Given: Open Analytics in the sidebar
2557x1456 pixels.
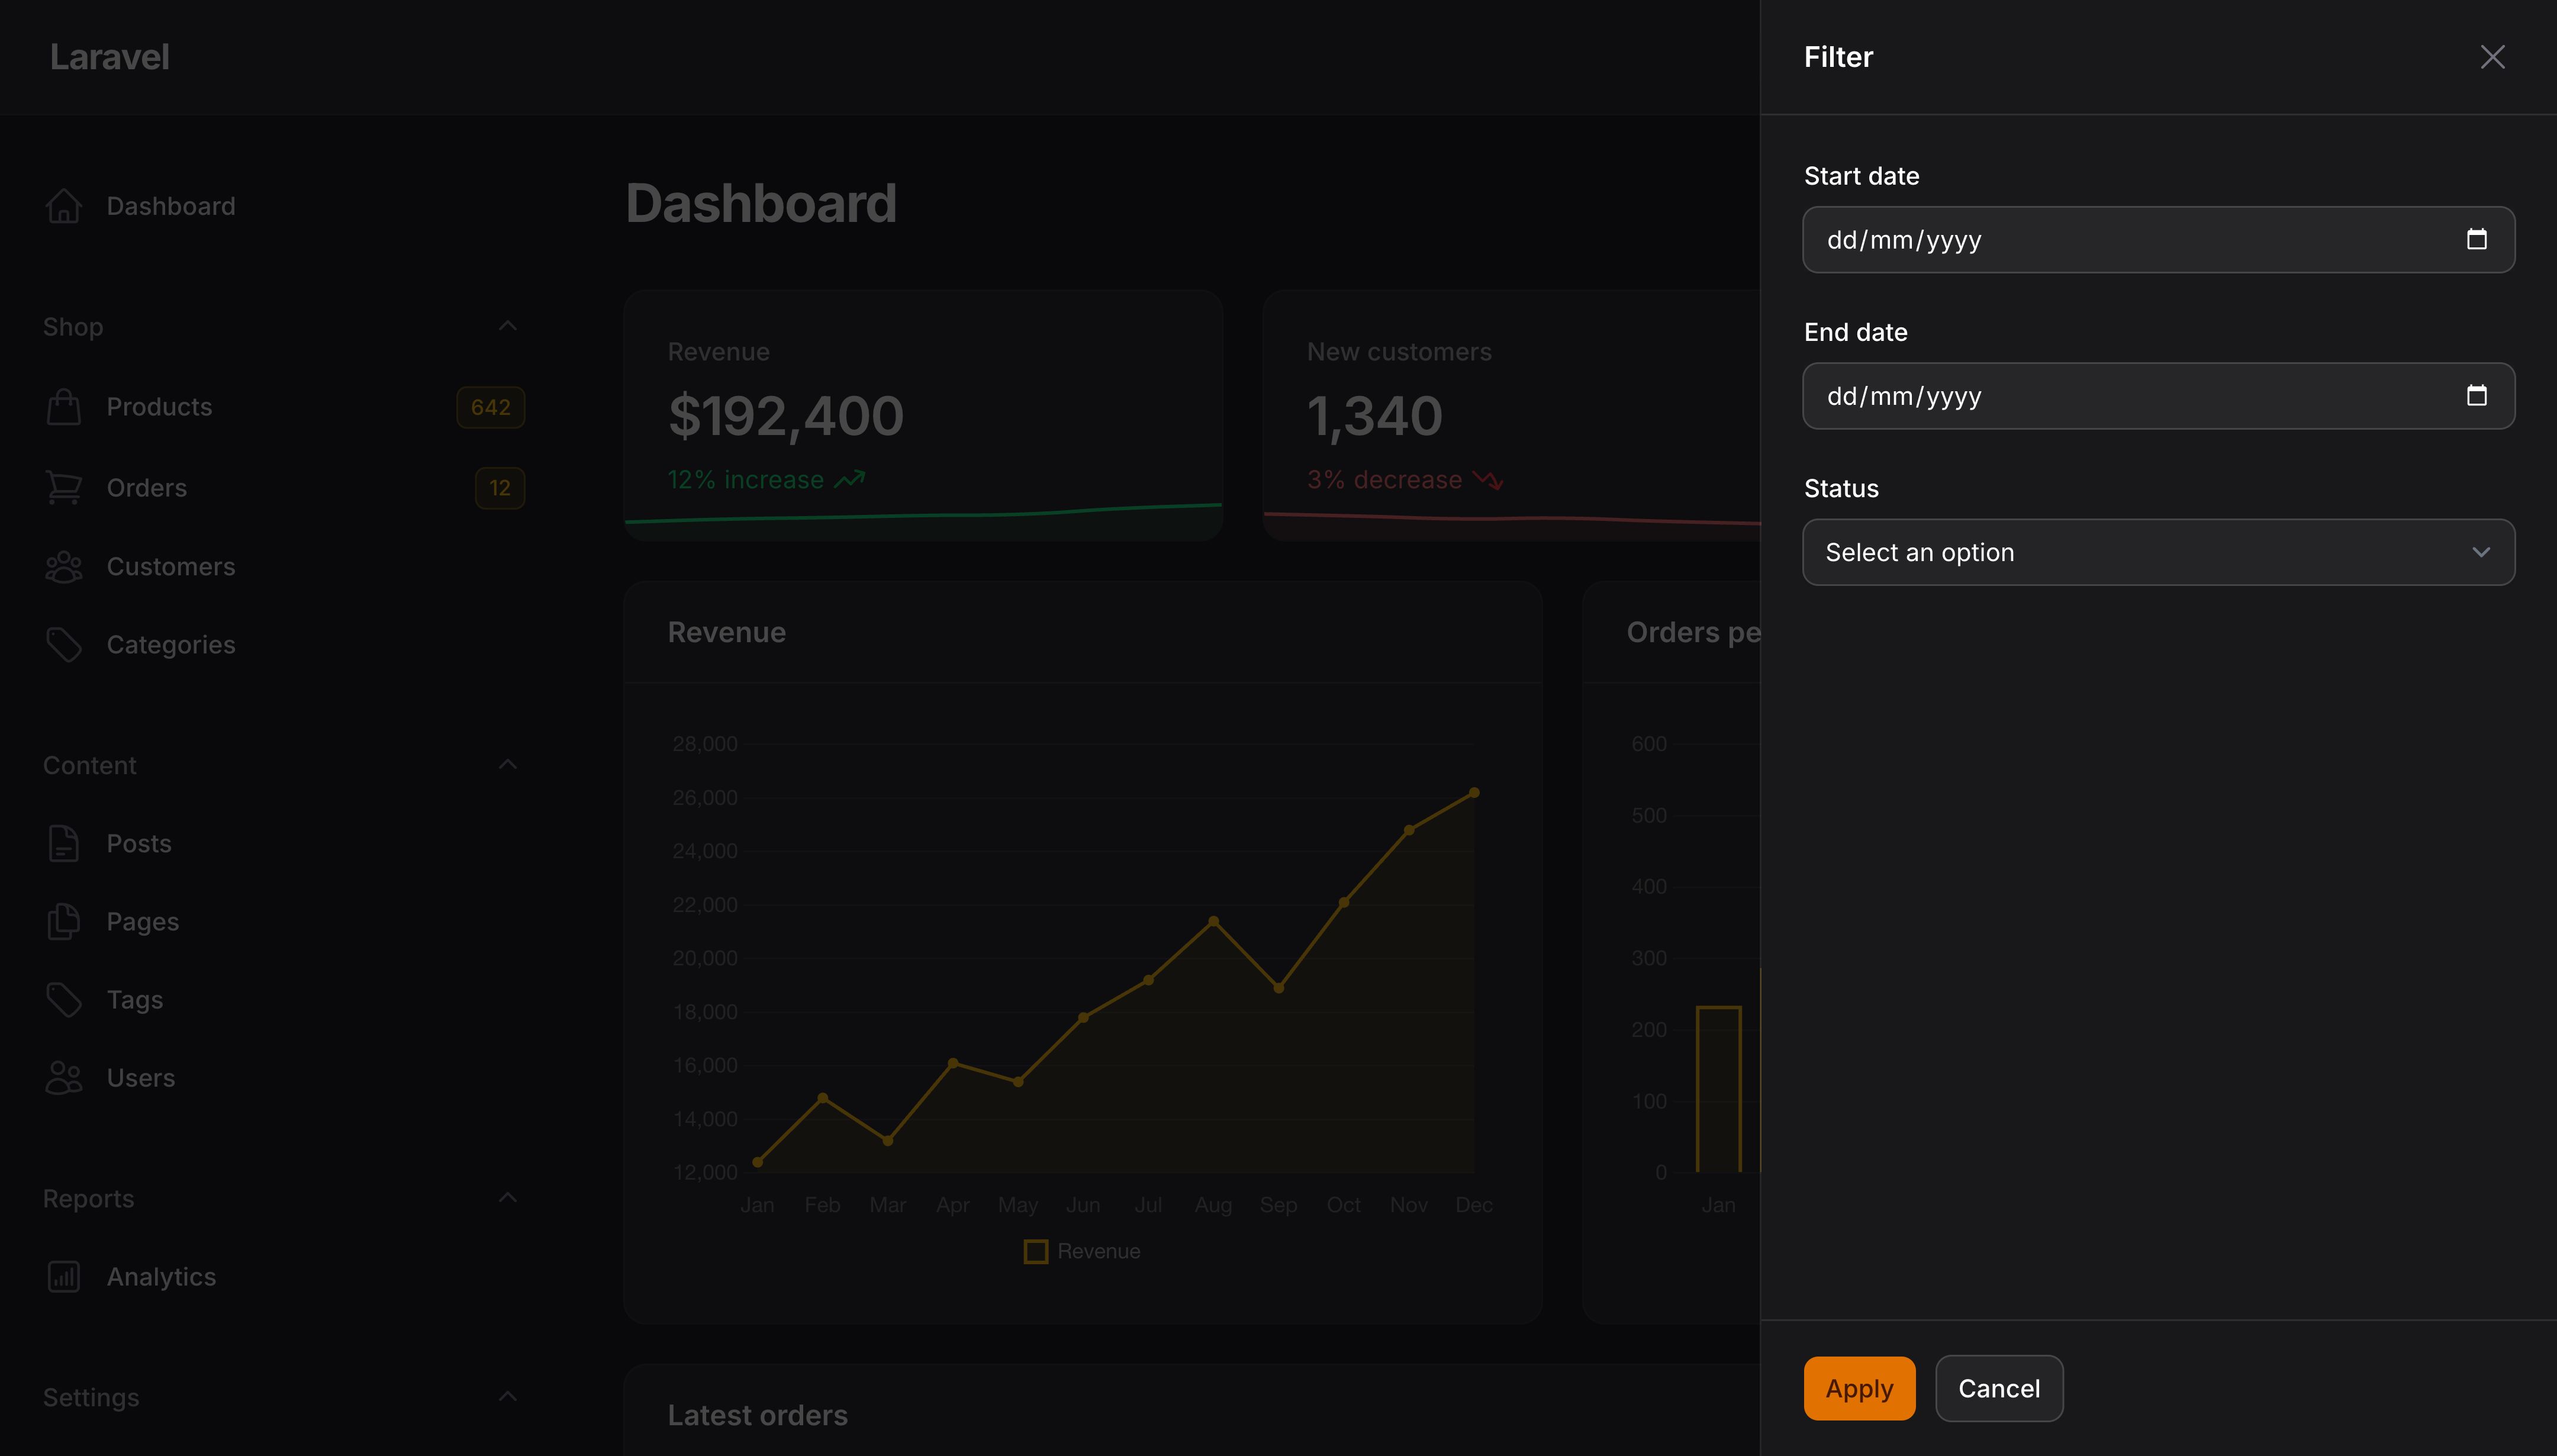Looking at the screenshot, I should click(284, 1277).
